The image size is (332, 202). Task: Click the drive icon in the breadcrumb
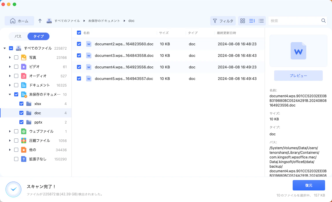pos(49,21)
